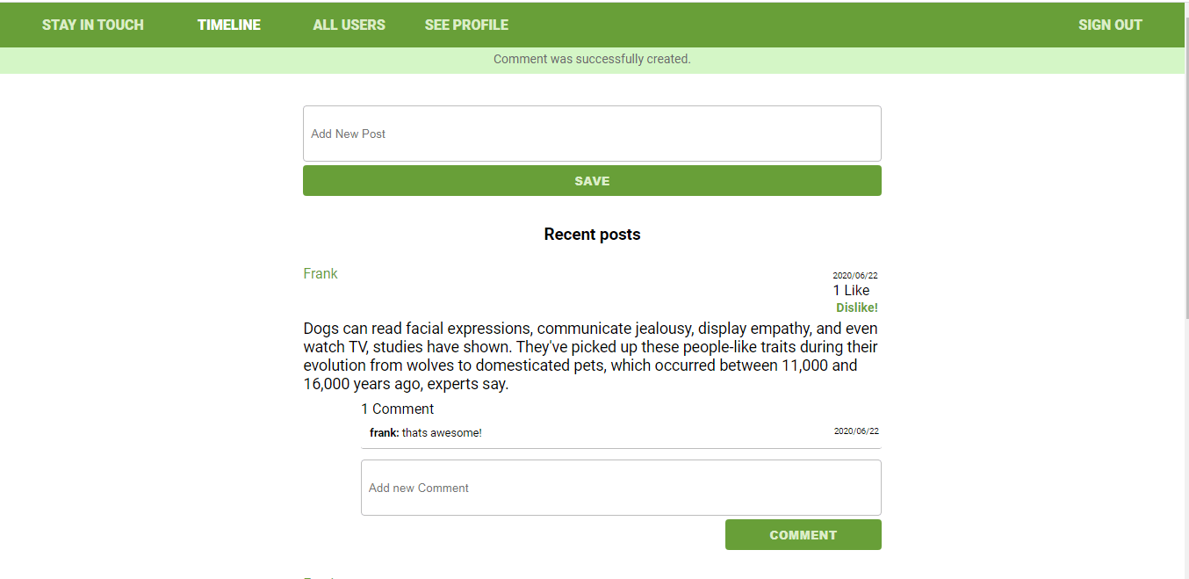Screen dimensions: 1189x579
Task: Submit with the Comment button
Action: 803,535
